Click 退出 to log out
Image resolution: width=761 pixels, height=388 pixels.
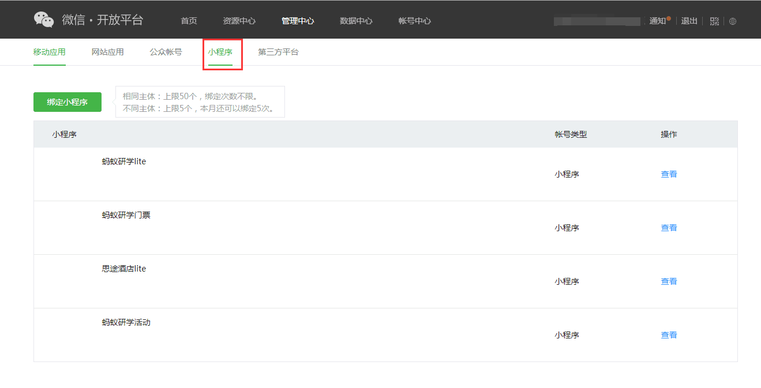pos(689,21)
